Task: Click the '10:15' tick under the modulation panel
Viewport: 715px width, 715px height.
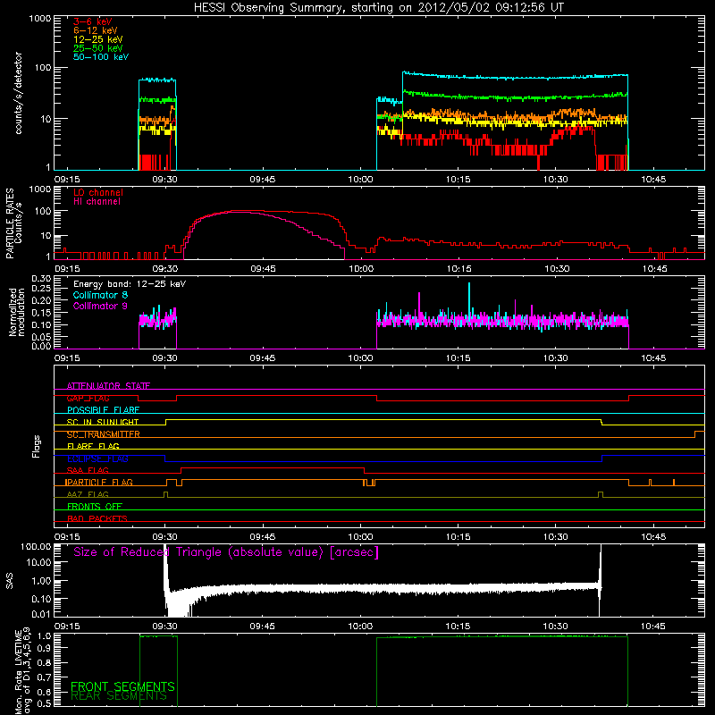Action: click(458, 358)
